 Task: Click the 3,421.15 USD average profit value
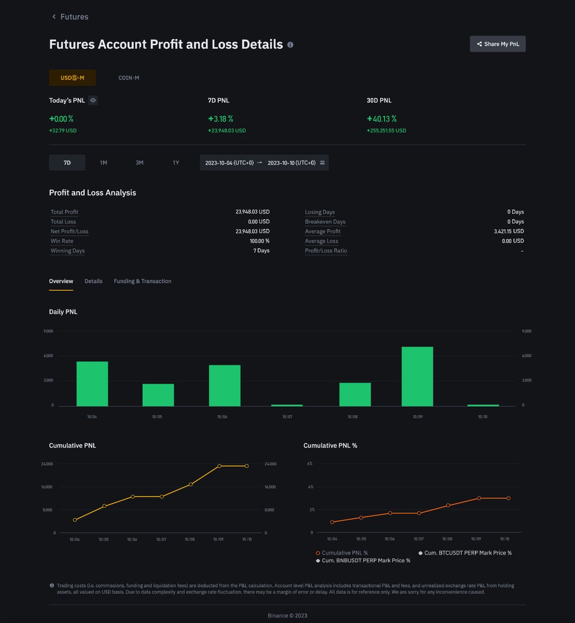click(x=509, y=232)
